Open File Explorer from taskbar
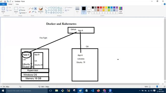Viewport: 166px width, 93px height. point(57,91)
